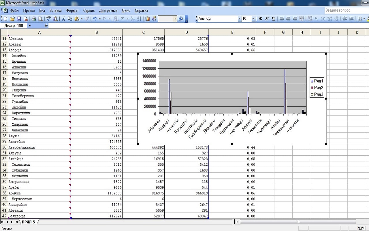Screen dimensions: 369x231
Task: Click the Ряд2 legend color marker
Action: click(312, 88)
